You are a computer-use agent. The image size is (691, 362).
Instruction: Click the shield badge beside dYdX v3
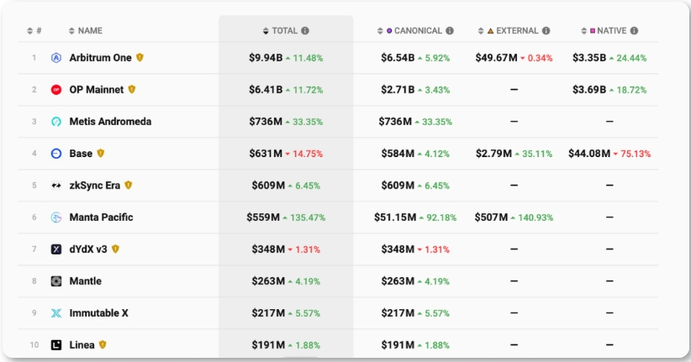[x=115, y=249]
